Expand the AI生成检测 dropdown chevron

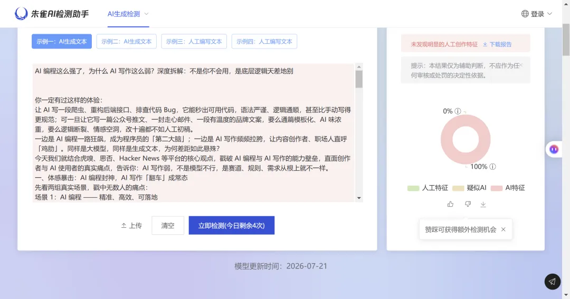point(147,14)
